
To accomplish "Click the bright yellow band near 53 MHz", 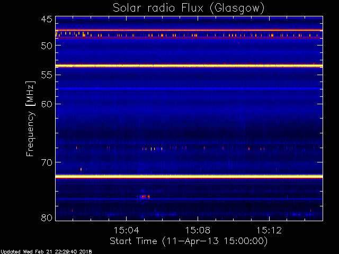I will (189, 66).
